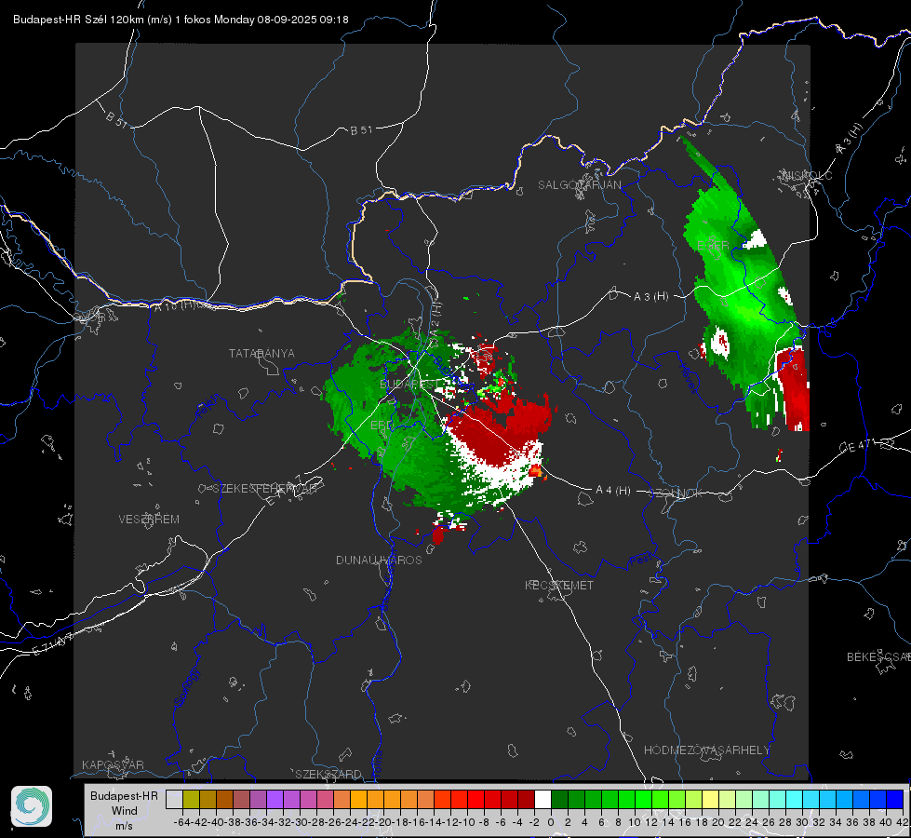
Task: Click the radar title and timestamp text
Action: (181, 20)
